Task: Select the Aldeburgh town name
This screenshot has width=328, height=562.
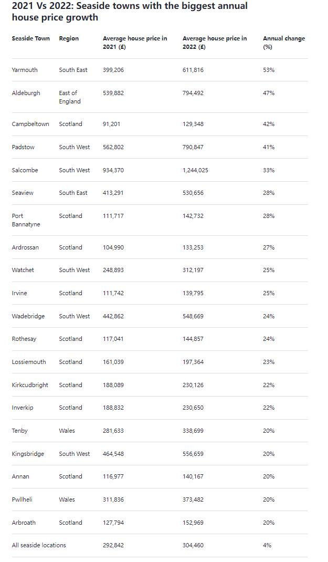Action: (26, 93)
